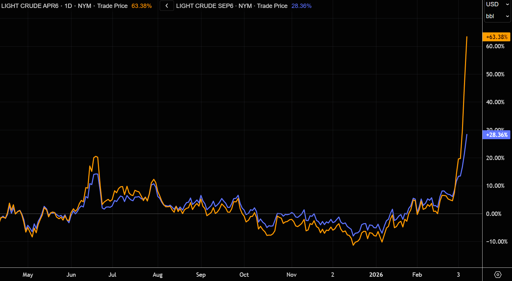
Task: Click the Oct label on the time axis
Action: [x=244, y=275]
